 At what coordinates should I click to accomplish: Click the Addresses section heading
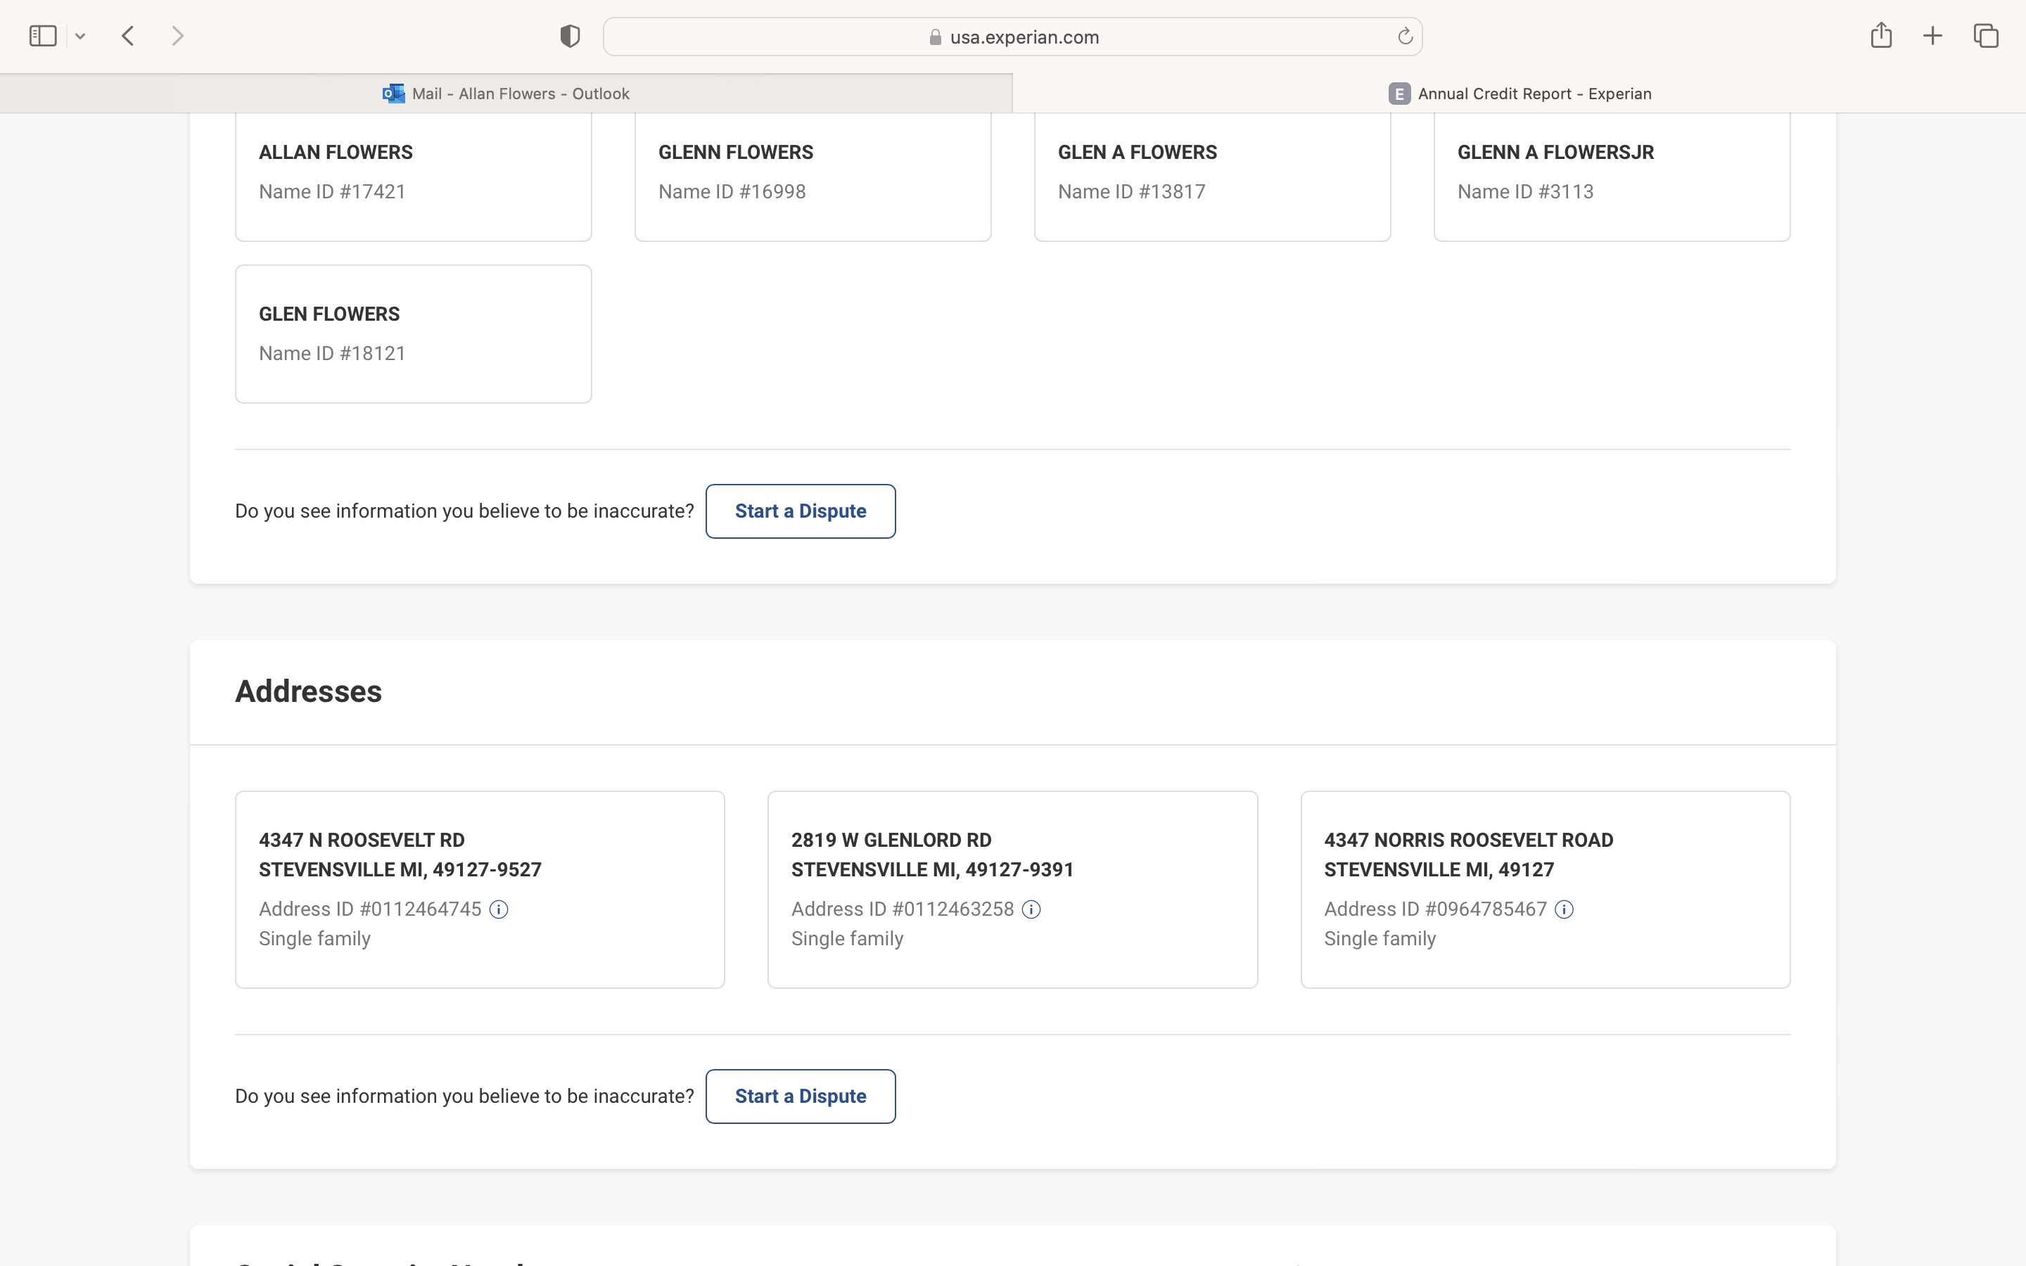click(308, 691)
